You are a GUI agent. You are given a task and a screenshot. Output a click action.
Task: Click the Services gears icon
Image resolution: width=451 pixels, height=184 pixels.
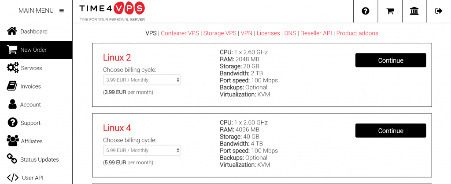pos(13,68)
